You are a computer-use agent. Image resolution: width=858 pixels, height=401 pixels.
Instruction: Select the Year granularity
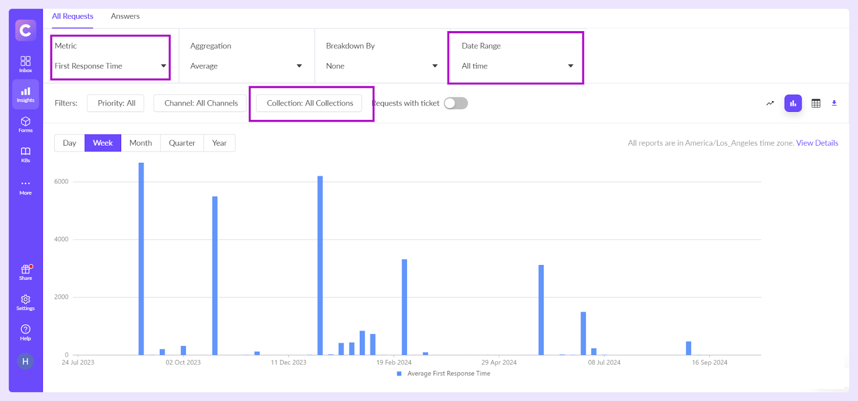(220, 143)
